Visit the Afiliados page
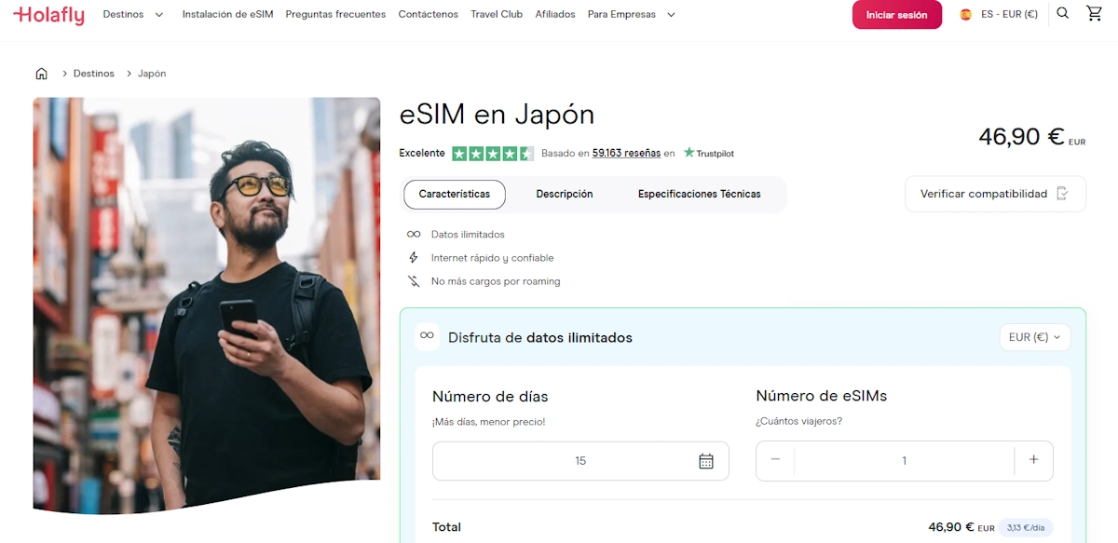Viewport: 1118px width, 543px height. coord(555,15)
